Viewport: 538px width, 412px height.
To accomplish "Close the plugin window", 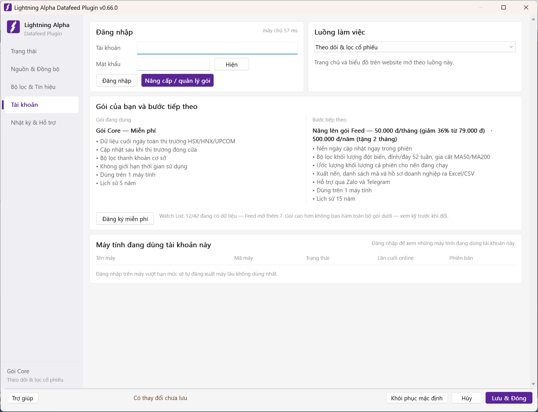I will [x=526, y=8].
